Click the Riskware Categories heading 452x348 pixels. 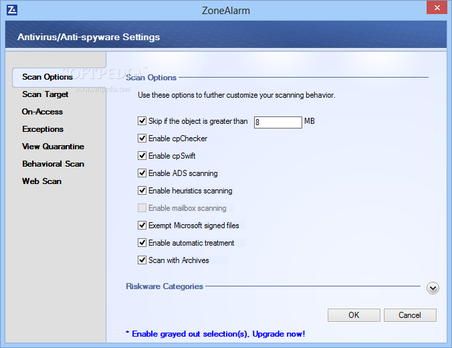pos(164,286)
